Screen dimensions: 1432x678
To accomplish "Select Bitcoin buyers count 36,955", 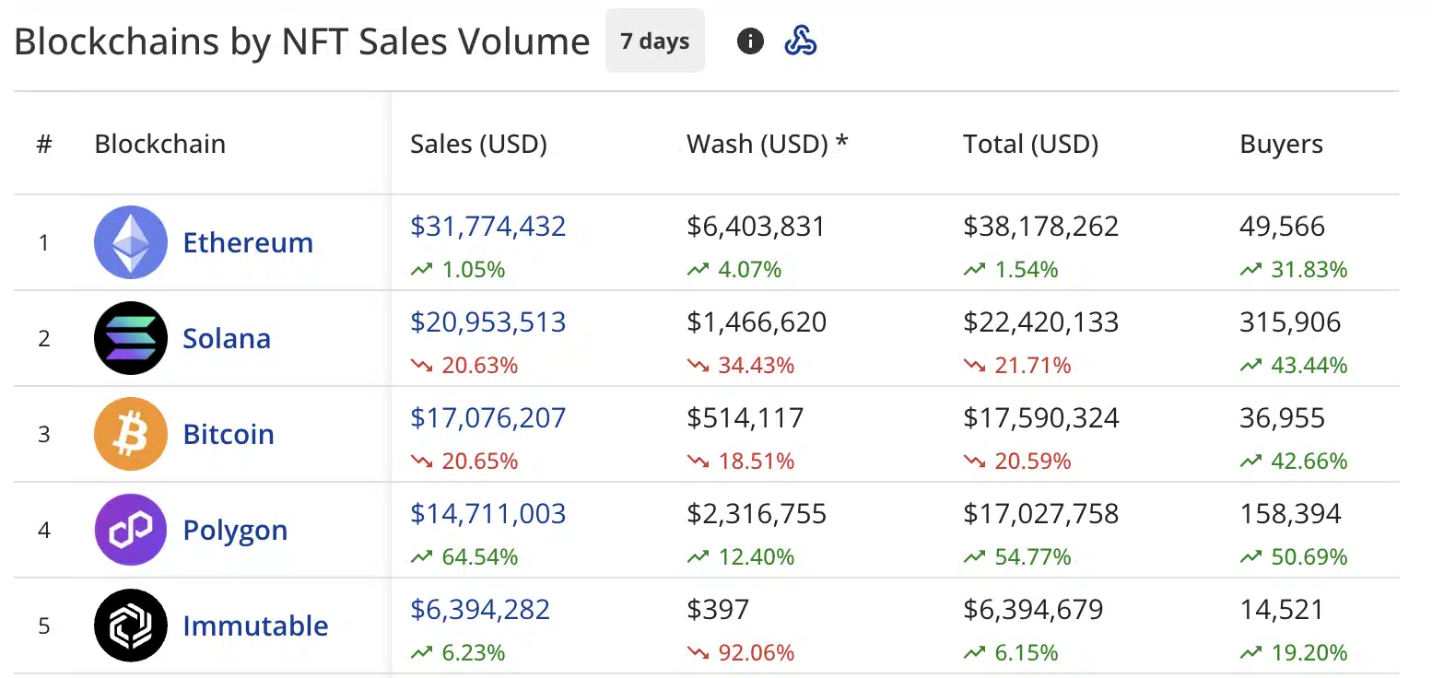I will click(1282, 417).
